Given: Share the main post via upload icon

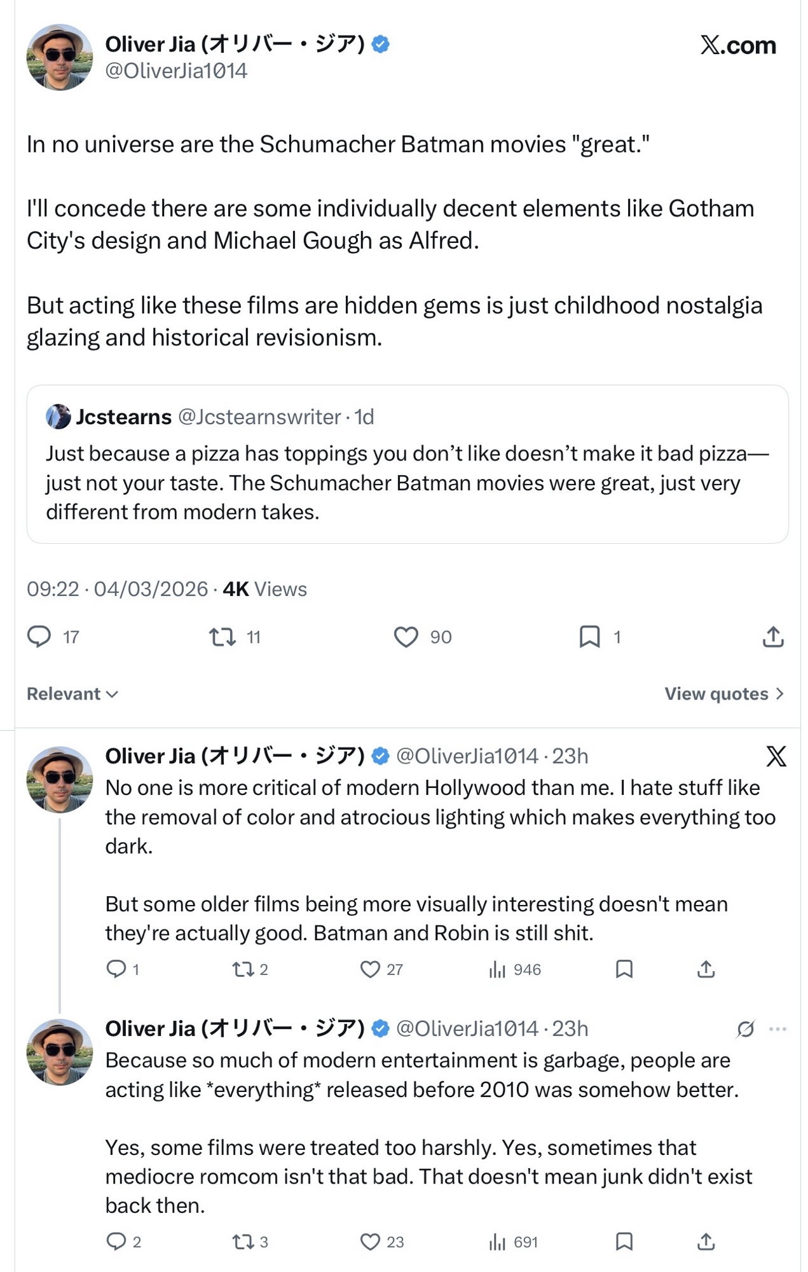Looking at the screenshot, I should point(772,637).
